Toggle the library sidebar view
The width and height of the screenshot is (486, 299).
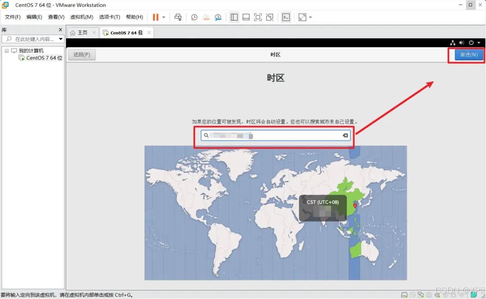pos(234,18)
